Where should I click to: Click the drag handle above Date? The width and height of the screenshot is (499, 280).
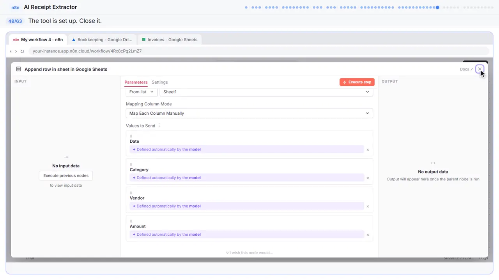[x=131, y=136]
